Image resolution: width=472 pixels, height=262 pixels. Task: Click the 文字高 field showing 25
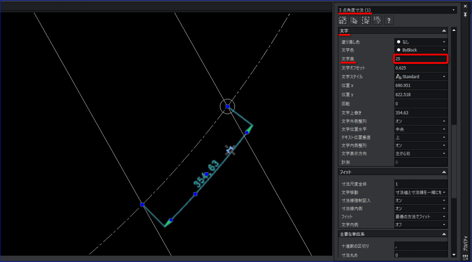421,58
